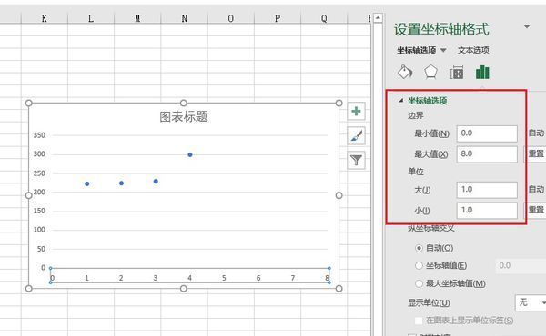The height and width of the screenshot is (336, 546).
Task: Click the vertical axis label 100
Action: point(39,230)
